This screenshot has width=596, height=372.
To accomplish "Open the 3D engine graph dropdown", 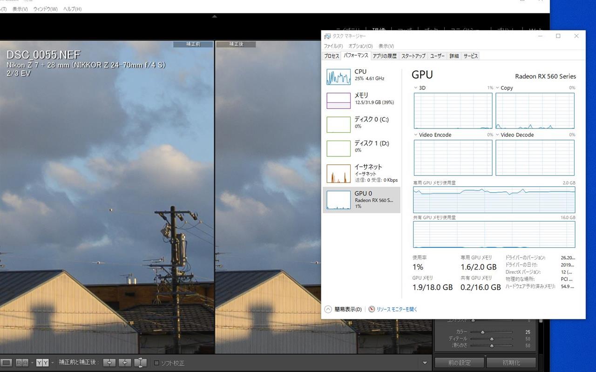I will pos(416,88).
